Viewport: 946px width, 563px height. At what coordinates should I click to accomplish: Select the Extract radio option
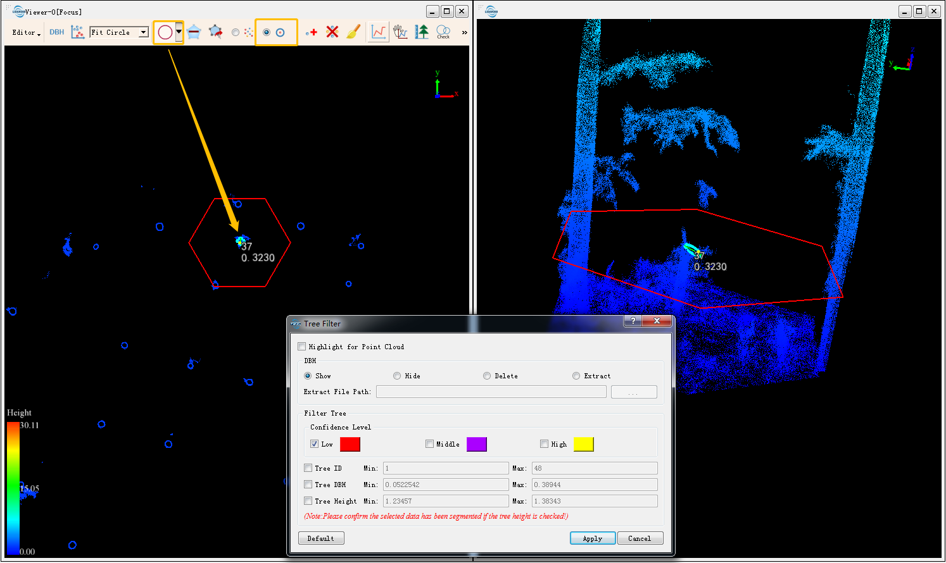pyautogui.click(x=576, y=376)
